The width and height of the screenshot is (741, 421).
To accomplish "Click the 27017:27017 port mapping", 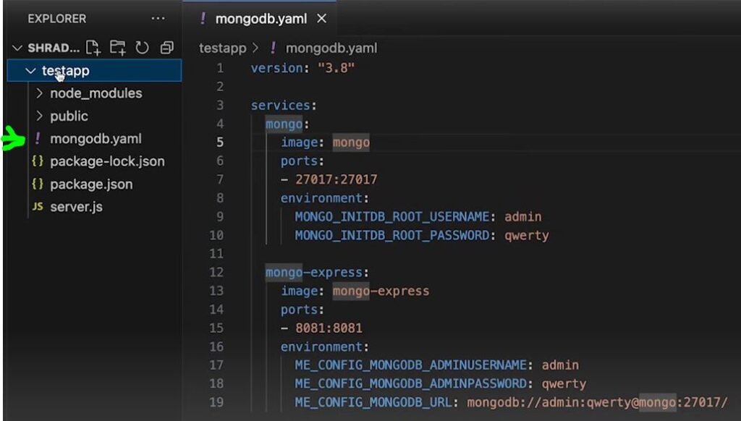I will [336, 179].
